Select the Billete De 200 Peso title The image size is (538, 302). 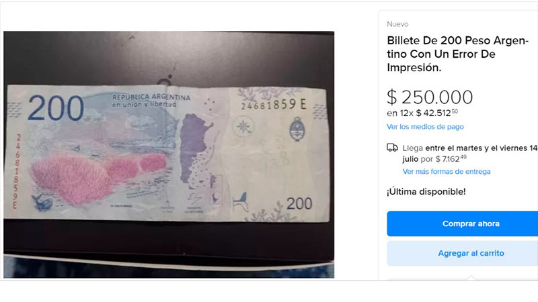coord(457,54)
